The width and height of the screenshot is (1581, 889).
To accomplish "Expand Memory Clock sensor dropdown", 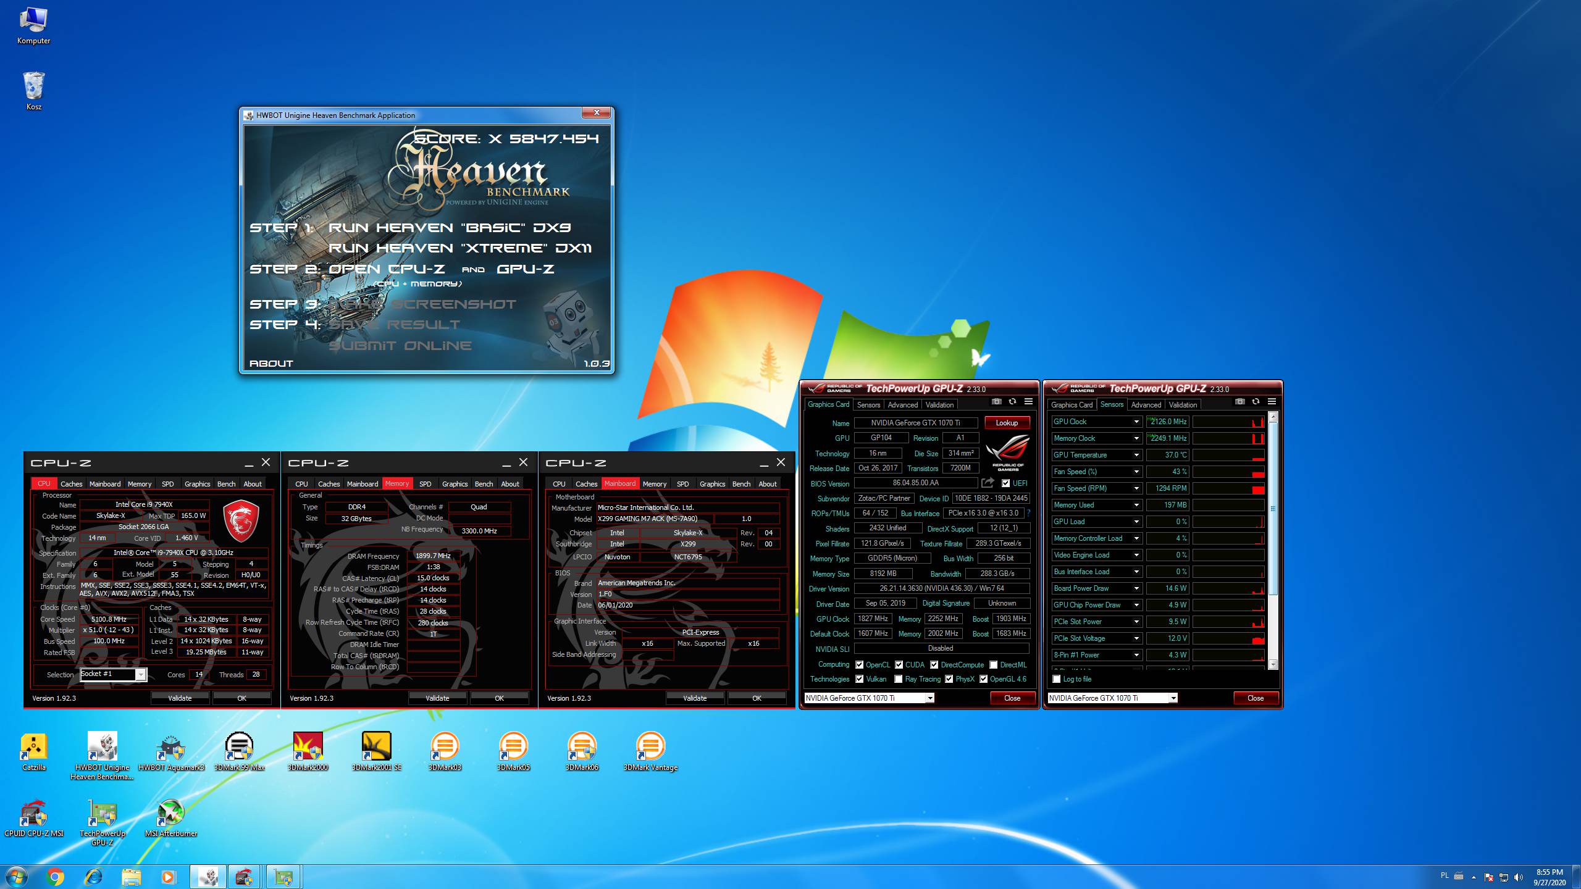I will point(1136,438).
